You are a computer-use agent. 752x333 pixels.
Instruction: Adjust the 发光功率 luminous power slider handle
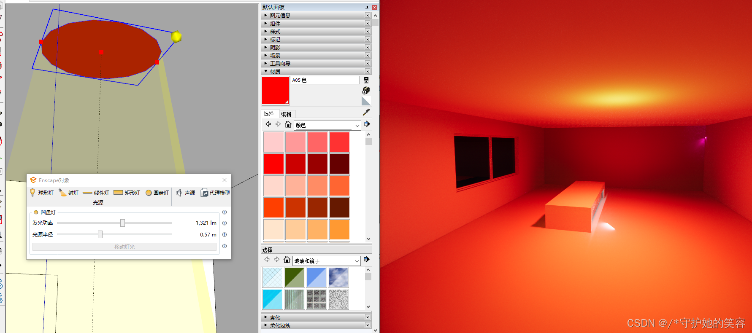(x=122, y=223)
